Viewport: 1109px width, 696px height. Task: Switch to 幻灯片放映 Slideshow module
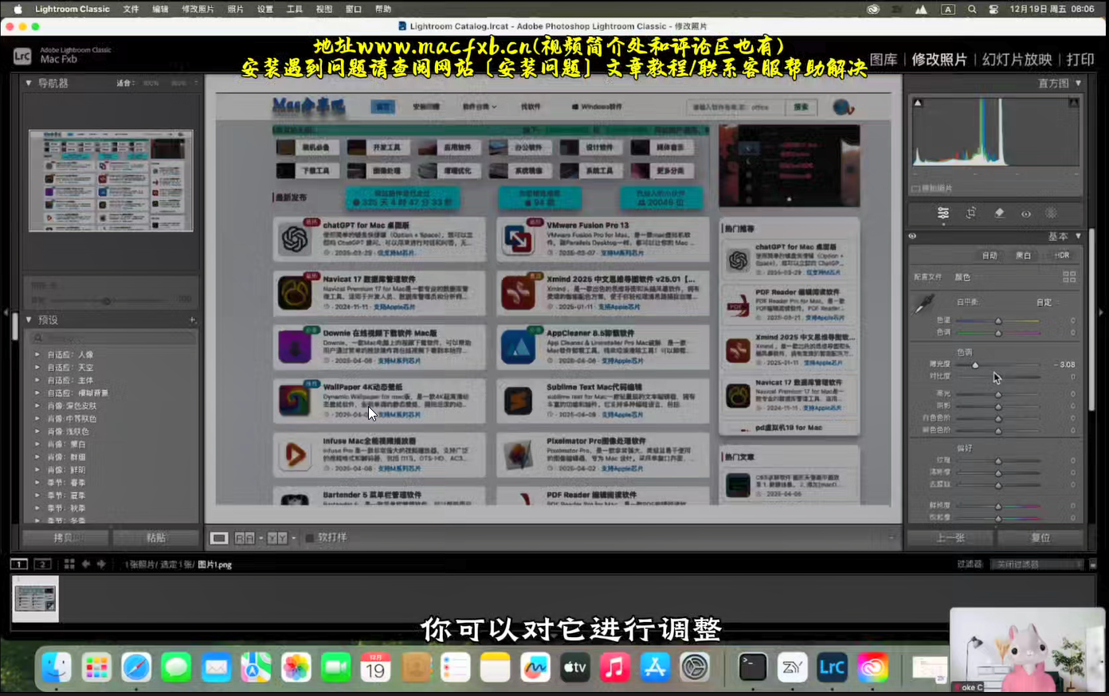(x=1017, y=60)
